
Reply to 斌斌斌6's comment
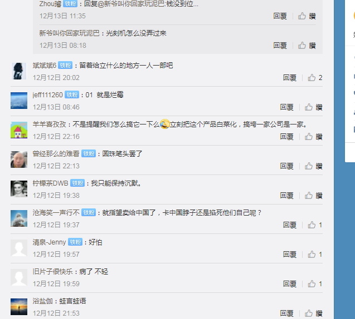290,78
